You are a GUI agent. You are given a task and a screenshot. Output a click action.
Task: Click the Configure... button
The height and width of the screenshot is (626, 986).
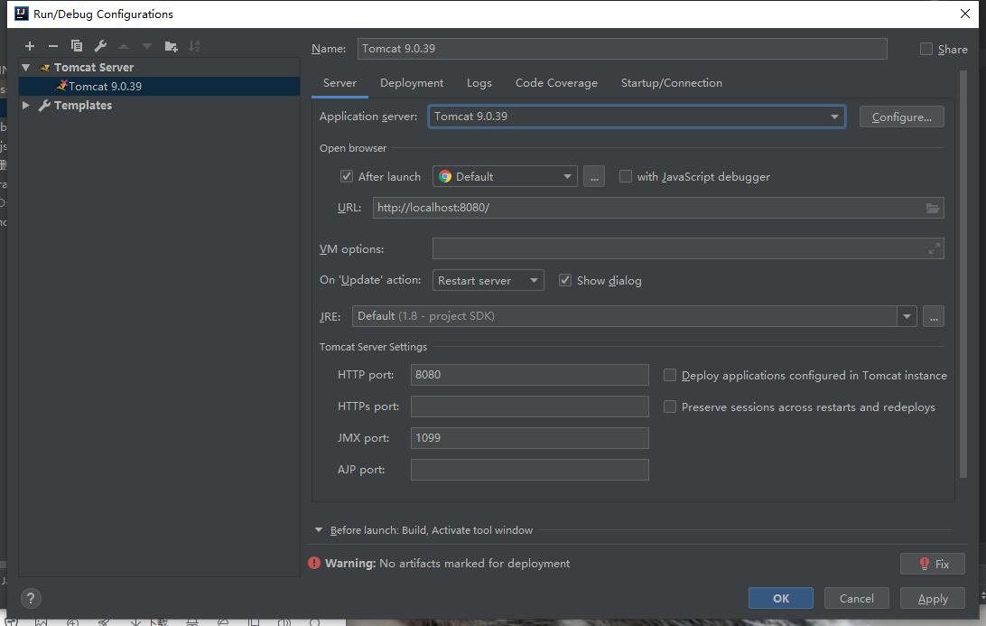tap(902, 117)
